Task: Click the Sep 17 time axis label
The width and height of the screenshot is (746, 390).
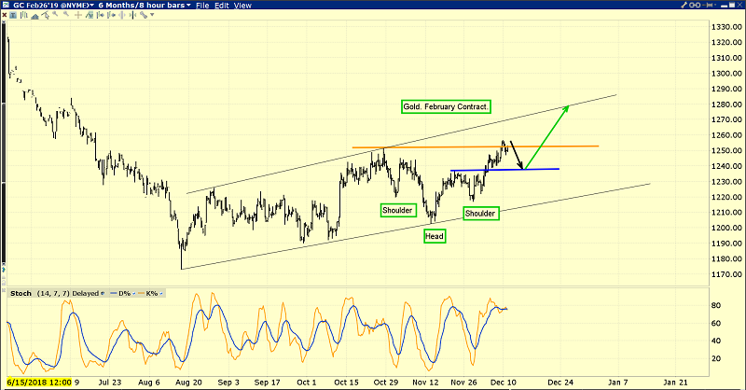Action: pyautogui.click(x=268, y=383)
